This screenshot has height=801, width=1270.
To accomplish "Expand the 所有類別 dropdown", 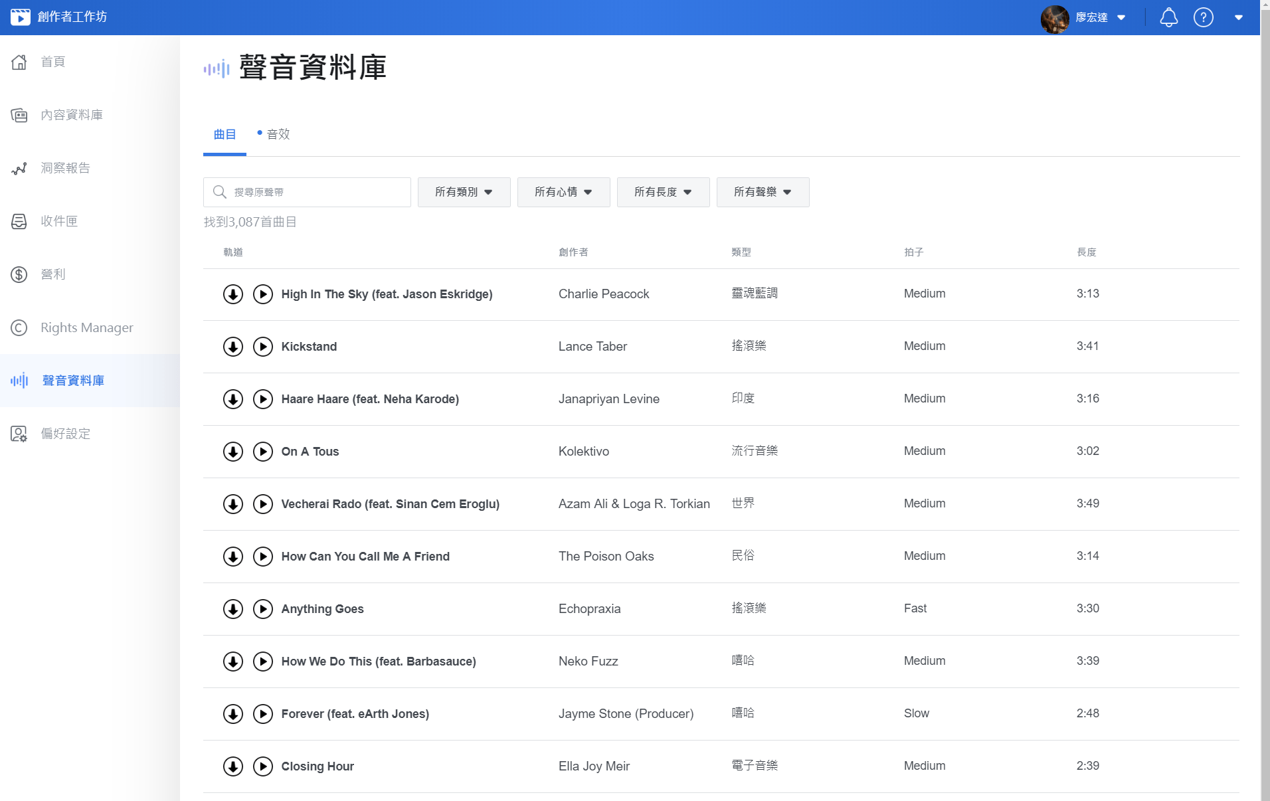I will (464, 192).
